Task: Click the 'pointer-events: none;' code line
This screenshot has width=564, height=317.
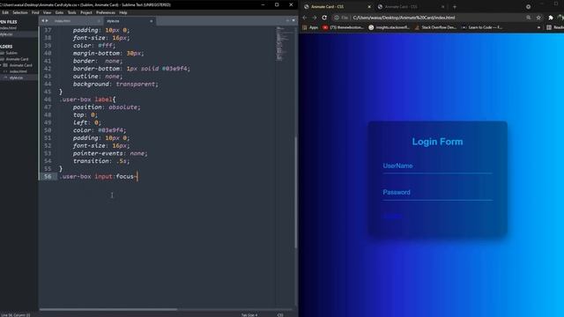Action: 110,153
